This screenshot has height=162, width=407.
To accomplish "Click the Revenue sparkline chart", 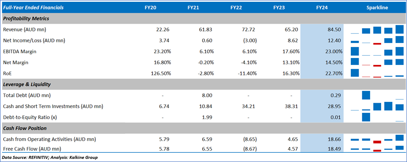I will coord(377,29).
